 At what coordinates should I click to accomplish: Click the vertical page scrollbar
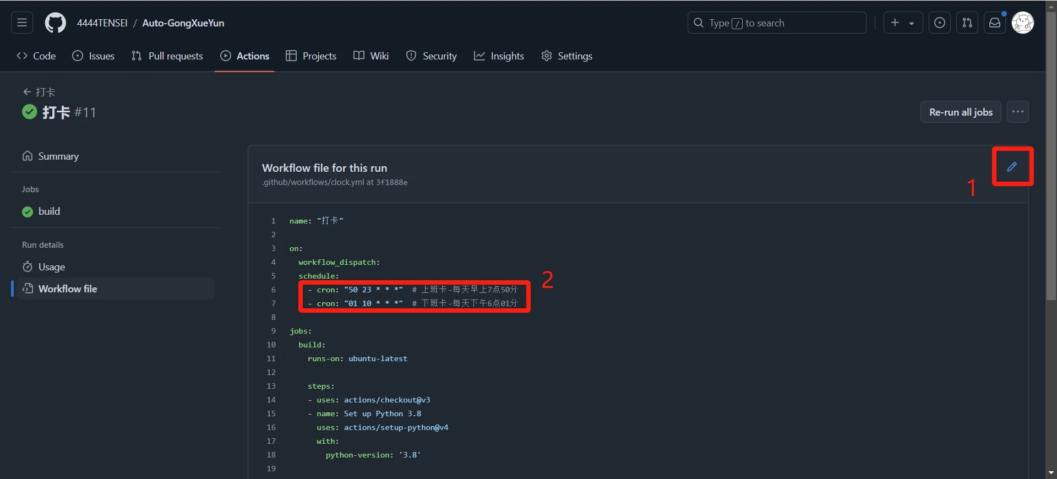1051,165
